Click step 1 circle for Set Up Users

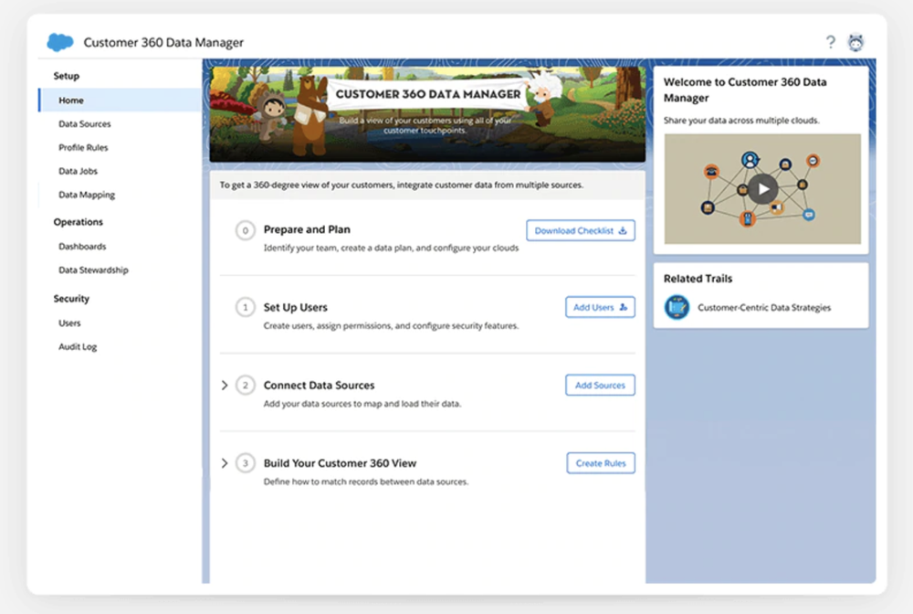[x=245, y=307]
